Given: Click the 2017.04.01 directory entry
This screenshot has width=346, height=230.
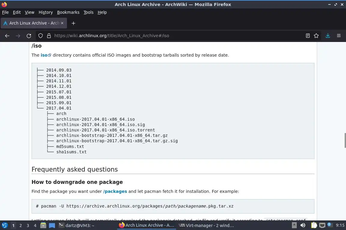Looking at the screenshot, I should [59, 108].
